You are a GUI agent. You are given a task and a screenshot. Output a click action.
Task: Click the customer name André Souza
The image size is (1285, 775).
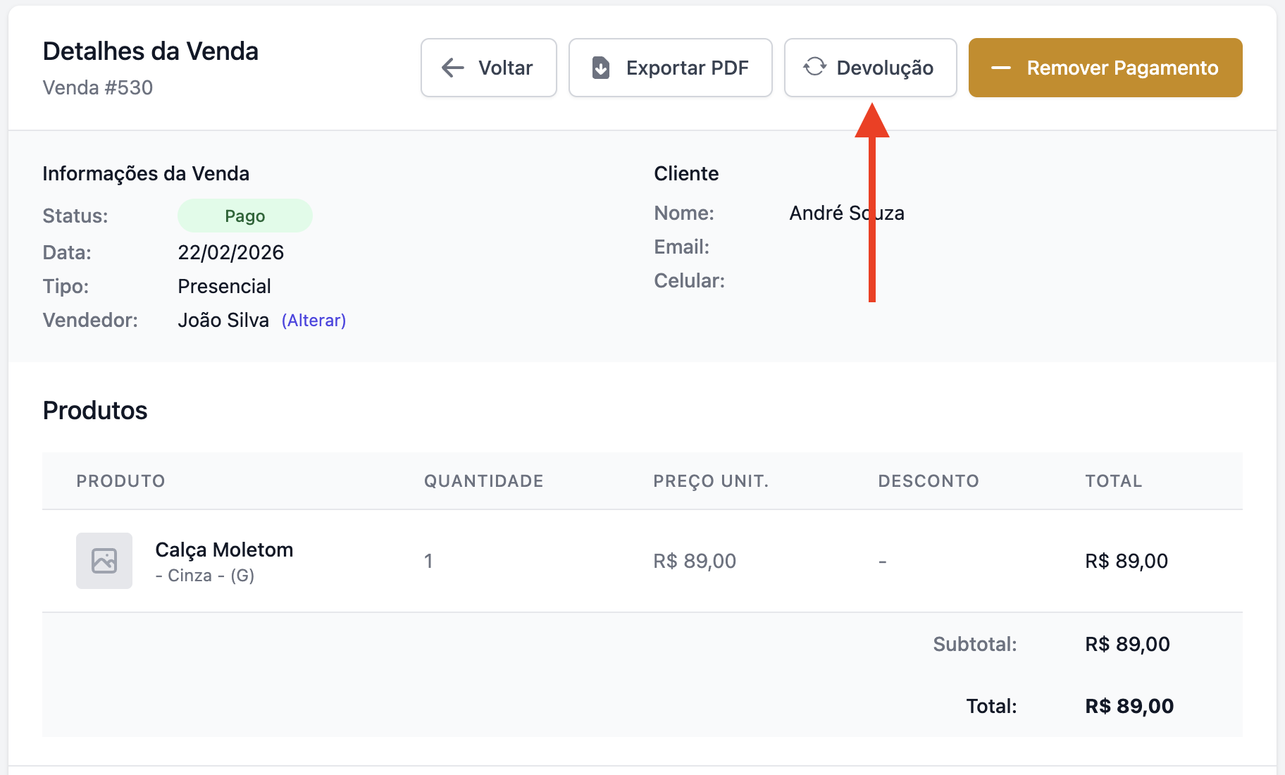point(846,213)
